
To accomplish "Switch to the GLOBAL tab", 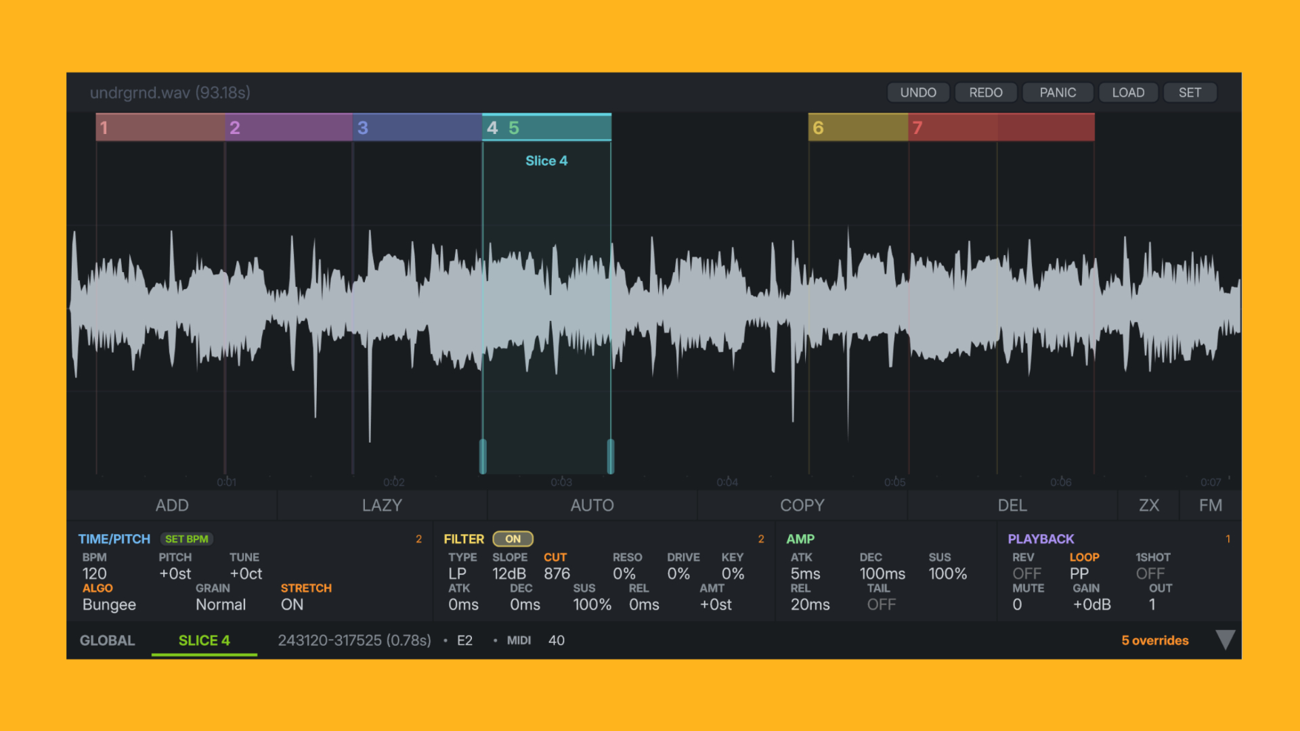I will [x=107, y=640].
